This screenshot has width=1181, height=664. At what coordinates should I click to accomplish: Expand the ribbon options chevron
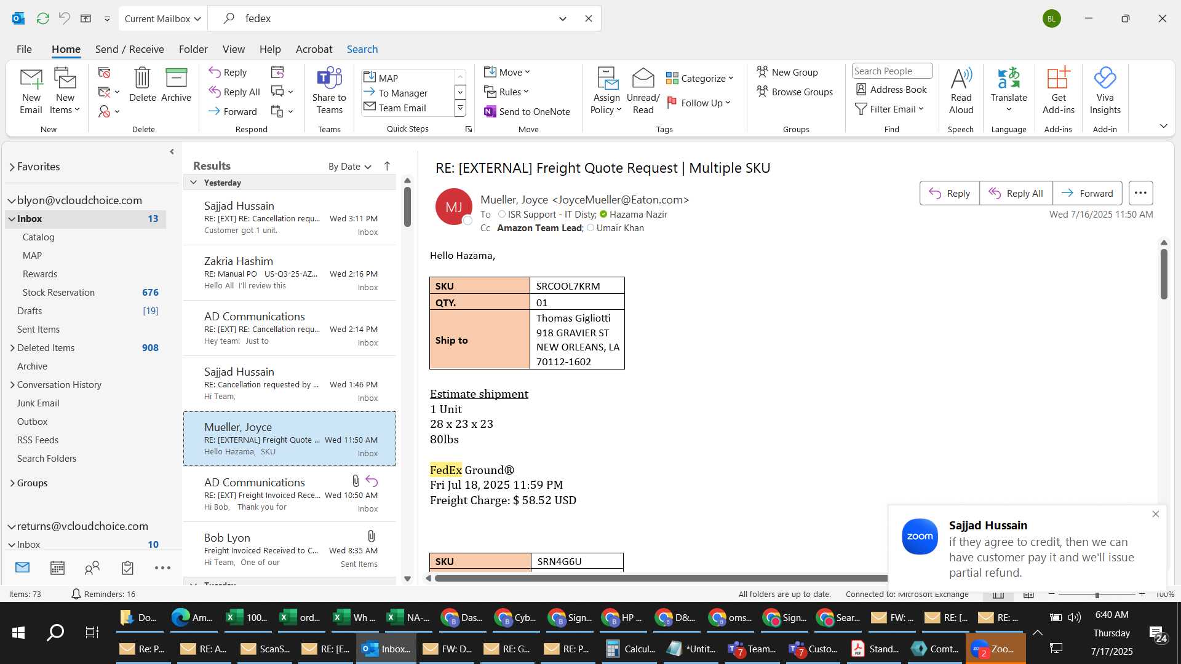pos(1163,126)
